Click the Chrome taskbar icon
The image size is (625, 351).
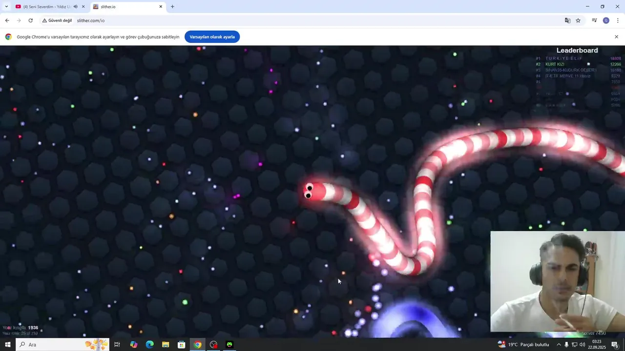197,345
